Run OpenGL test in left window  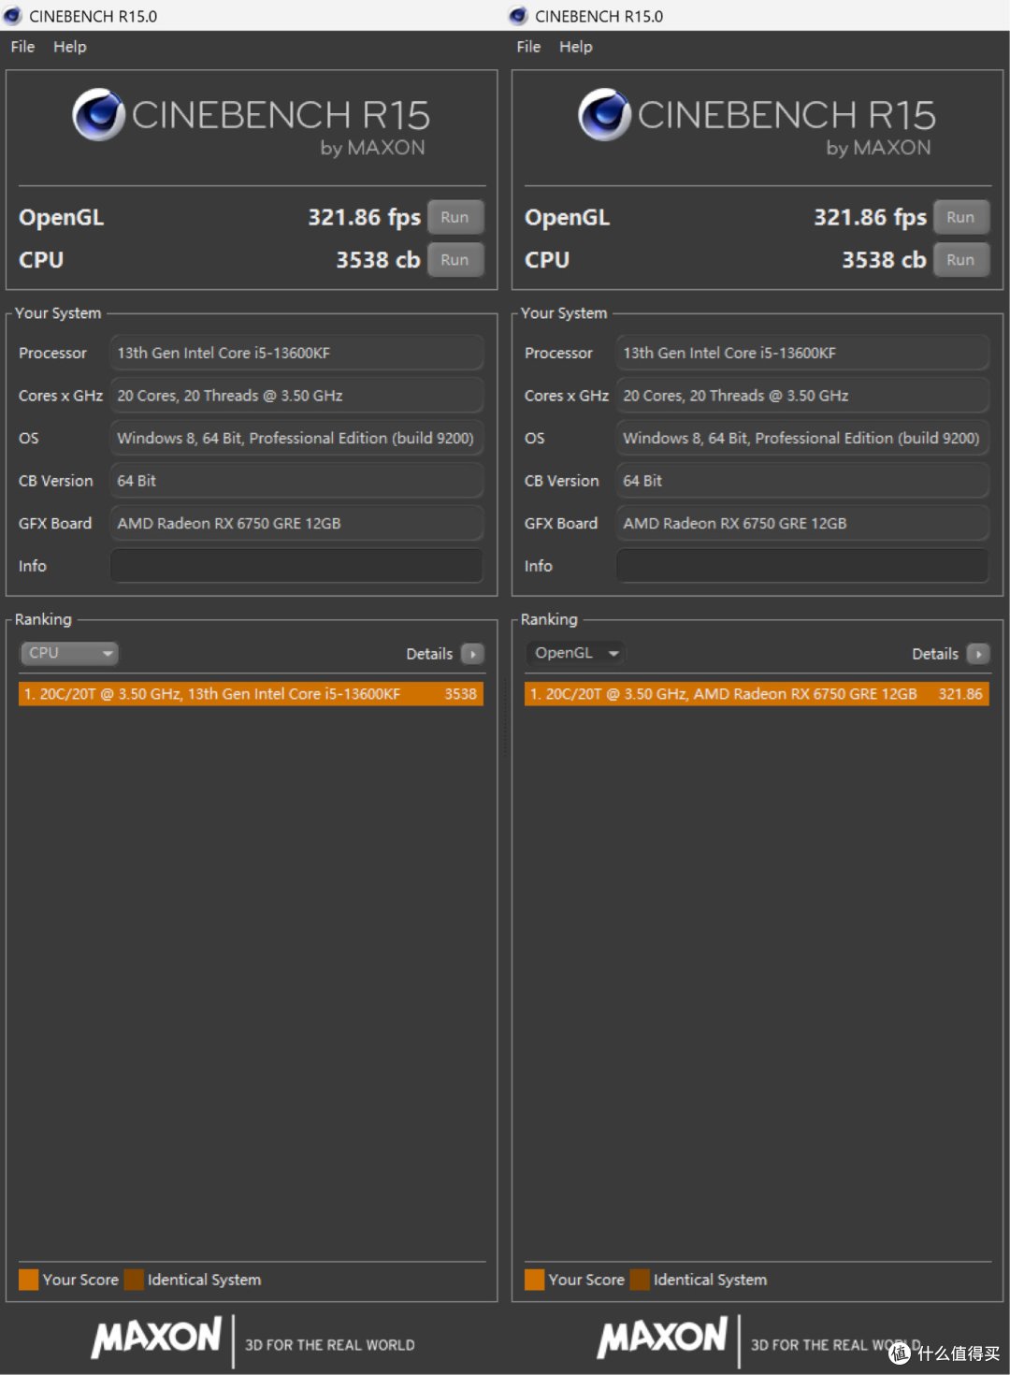pyautogui.click(x=455, y=217)
